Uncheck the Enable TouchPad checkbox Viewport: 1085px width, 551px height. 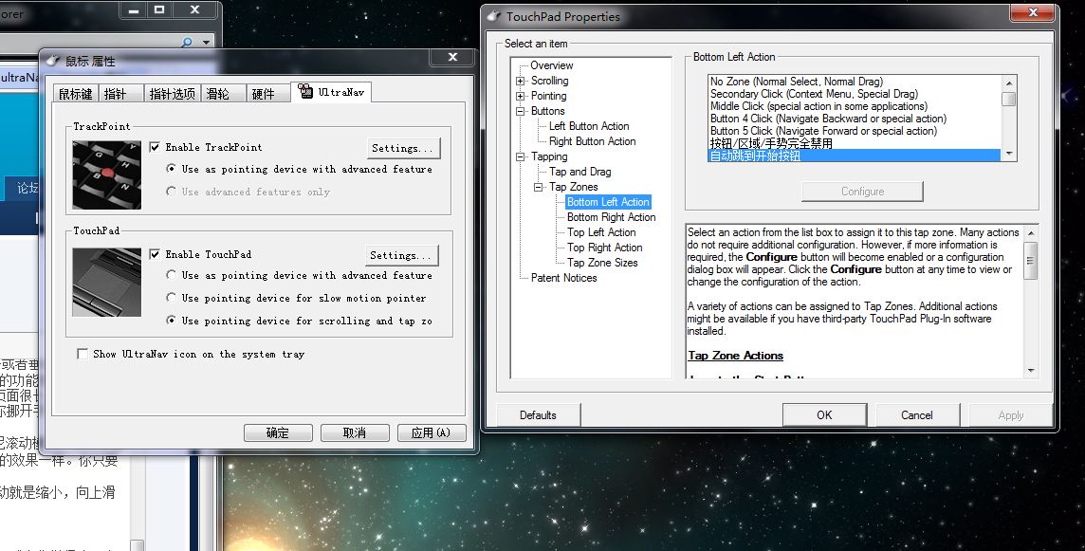156,254
